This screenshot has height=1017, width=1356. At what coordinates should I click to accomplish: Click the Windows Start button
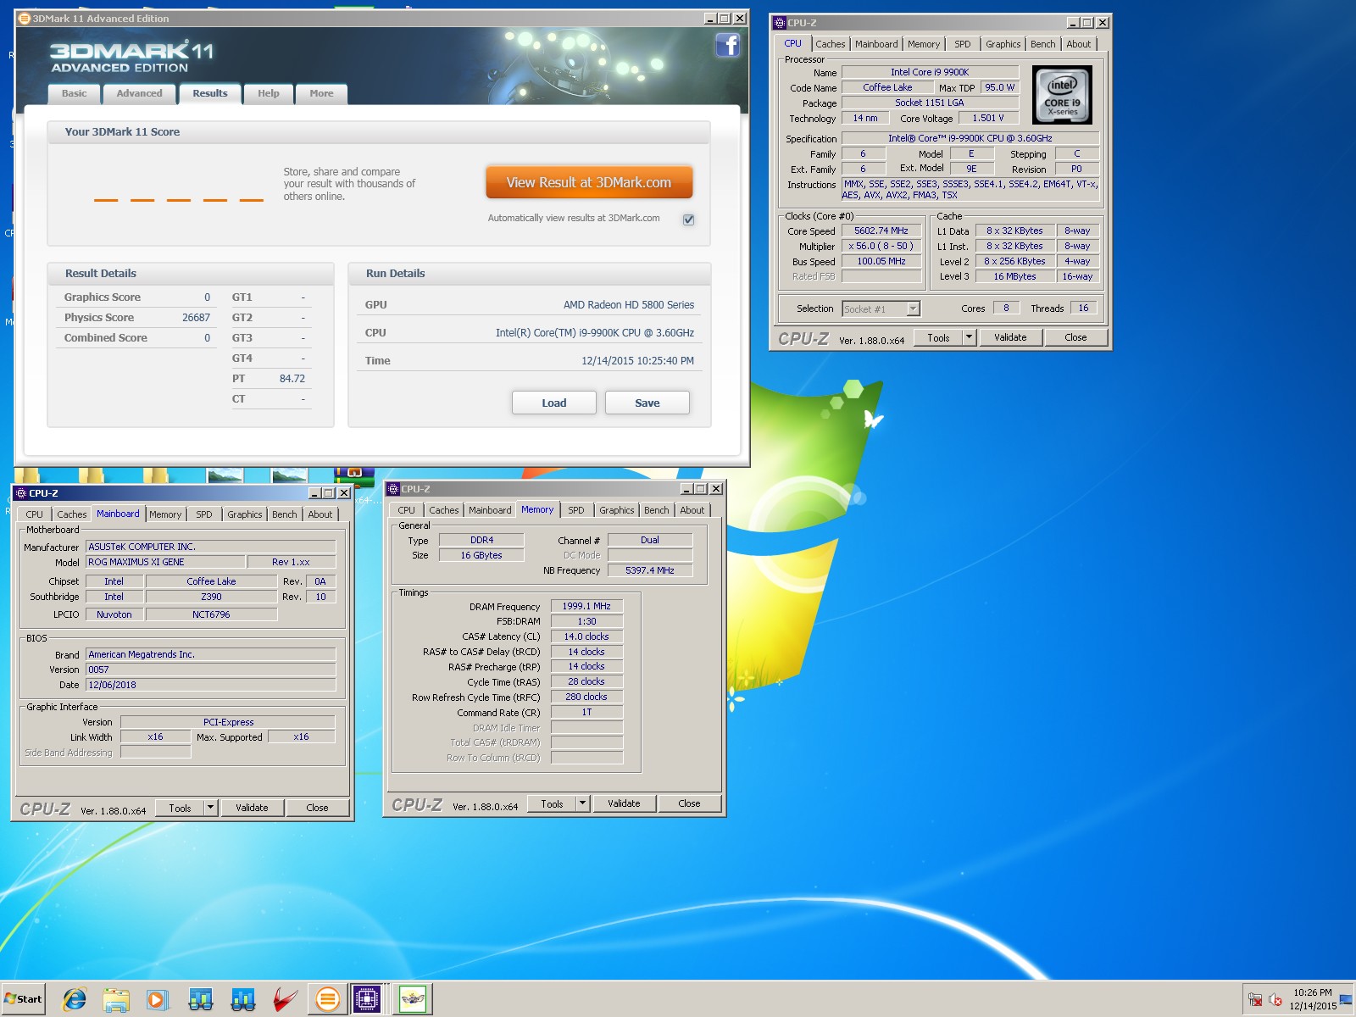tap(24, 999)
